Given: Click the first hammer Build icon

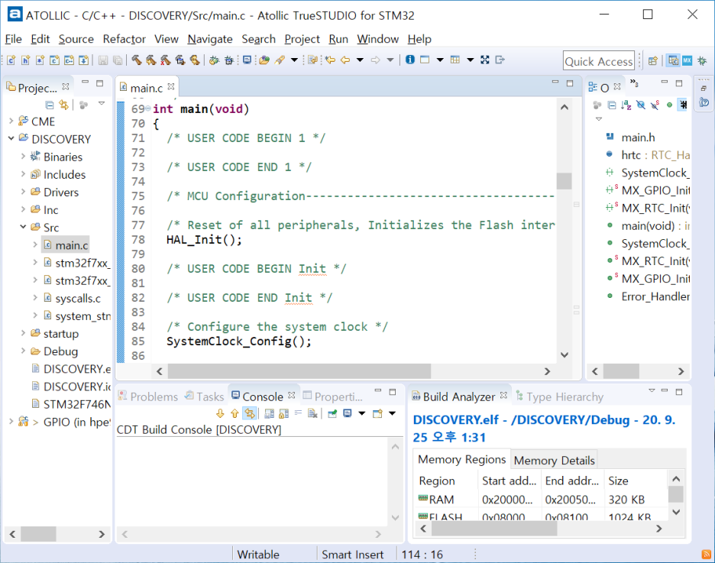Looking at the screenshot, I should point(136,60).
